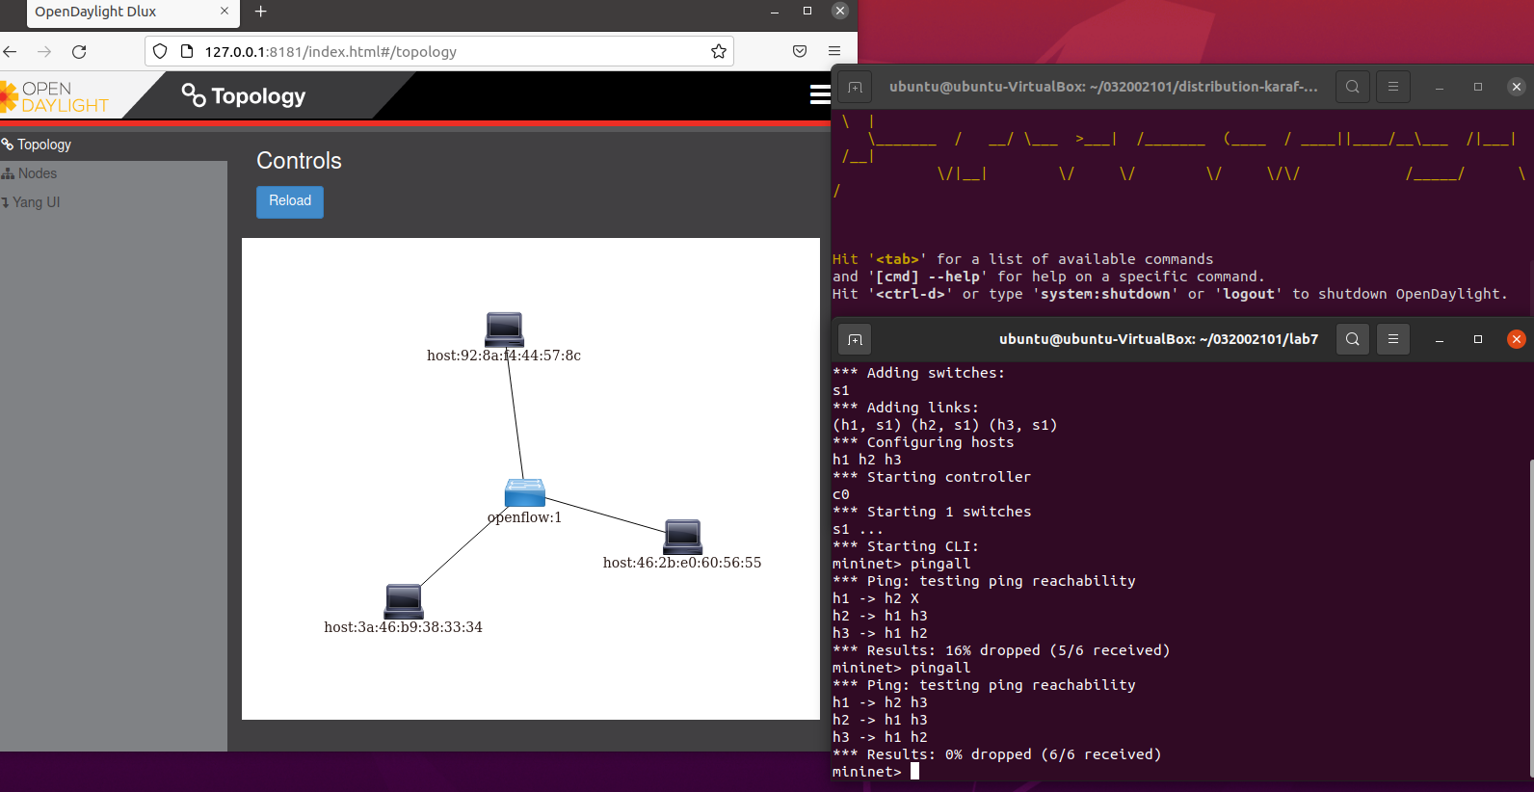Click the host:3a:46:b9:38:33:34 label
The width and height of the screenshot is (1534, 792).
pos(404,627)
